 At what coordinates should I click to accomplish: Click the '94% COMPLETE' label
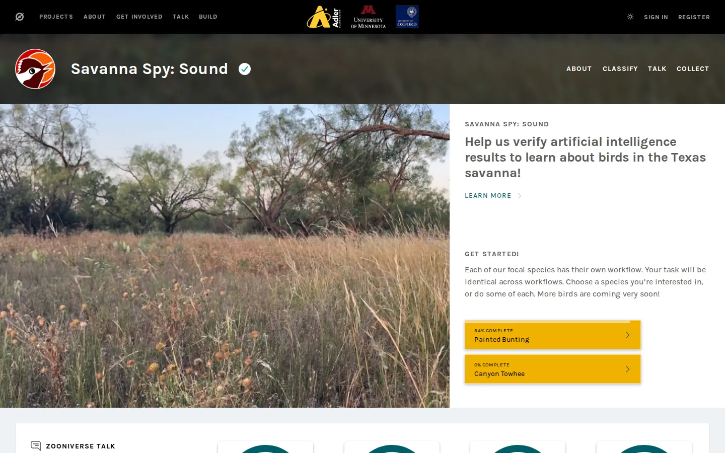coord(493,331)
